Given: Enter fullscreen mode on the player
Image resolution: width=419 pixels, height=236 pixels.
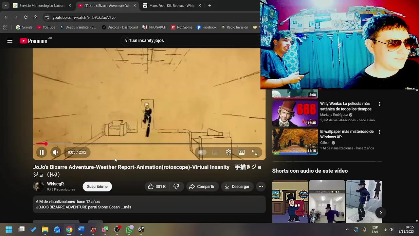Looking at the screenshot, I should click(255, 152).
